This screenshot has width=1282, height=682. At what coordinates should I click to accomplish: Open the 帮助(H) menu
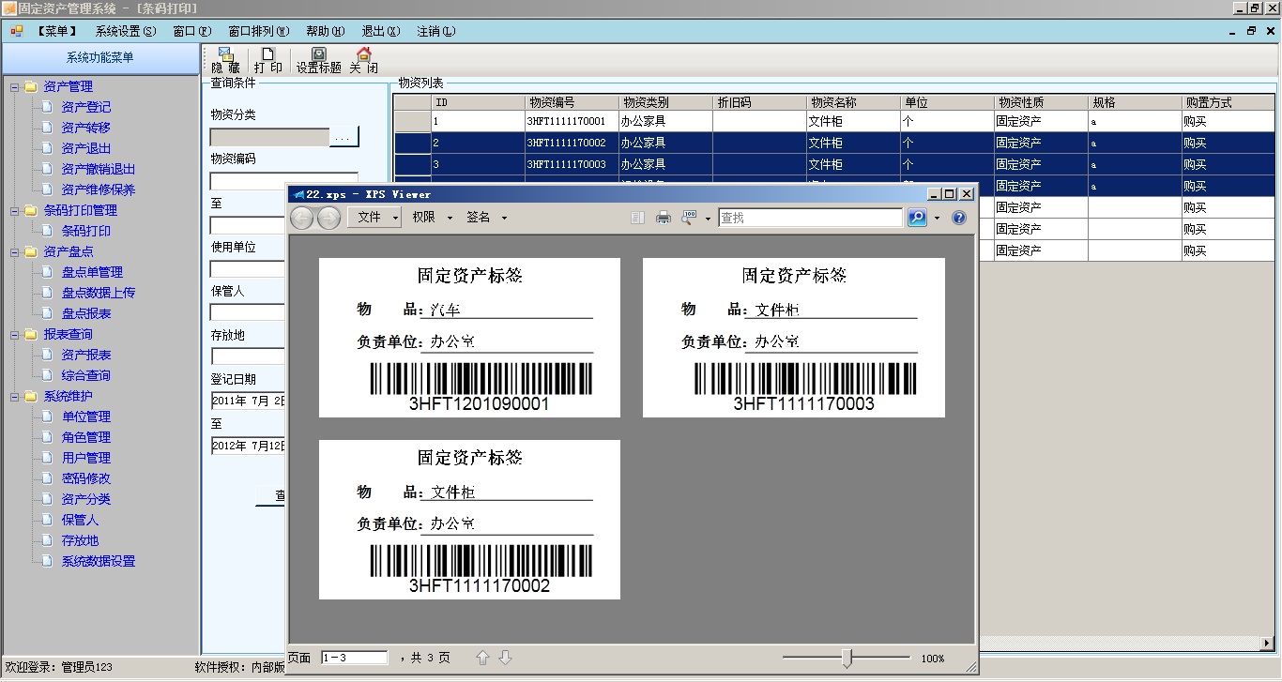325,31
